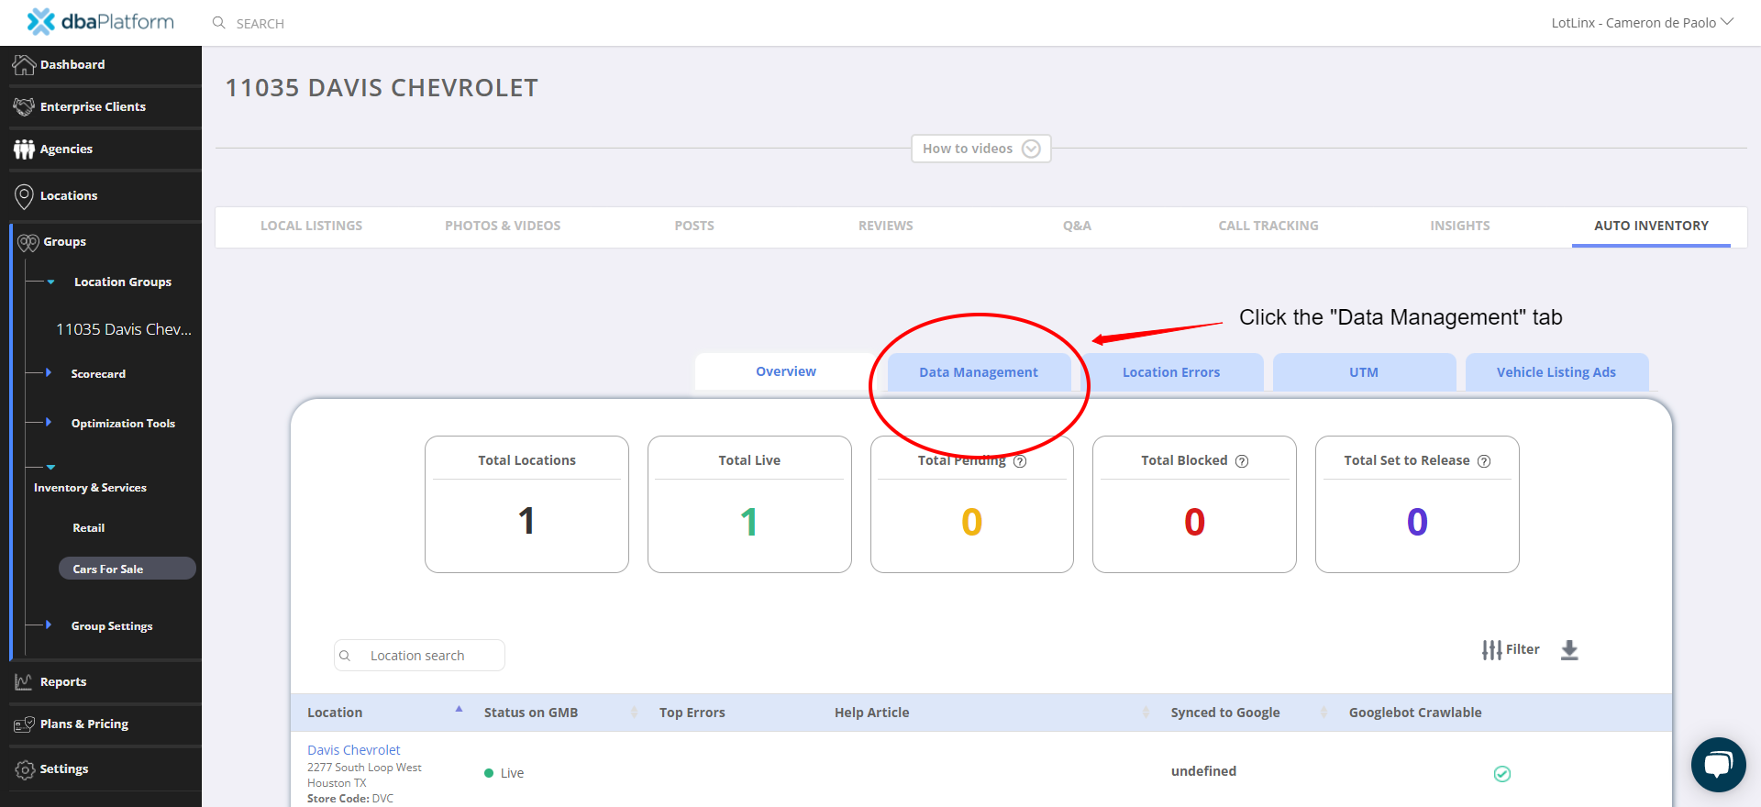This screenshot has width=1761, height=807.
Task: Click the Total Pending help icon
Action: (1020, 461)
